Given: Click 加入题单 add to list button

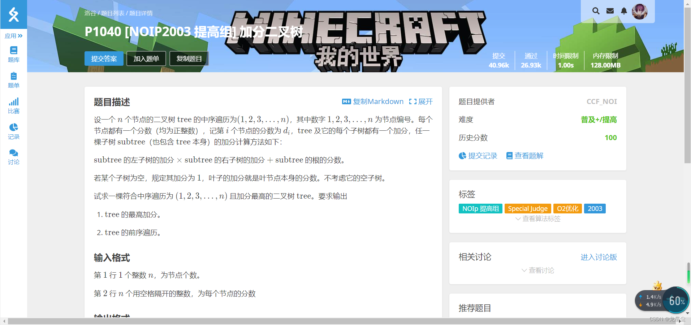Looking at the screenshot, I should tap(146, 58).
